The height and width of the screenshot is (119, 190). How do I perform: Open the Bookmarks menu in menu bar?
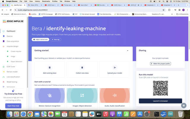[46, 1]
